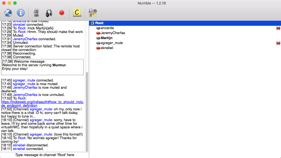Select user JeremyCherfas in the channel tree

113,33
